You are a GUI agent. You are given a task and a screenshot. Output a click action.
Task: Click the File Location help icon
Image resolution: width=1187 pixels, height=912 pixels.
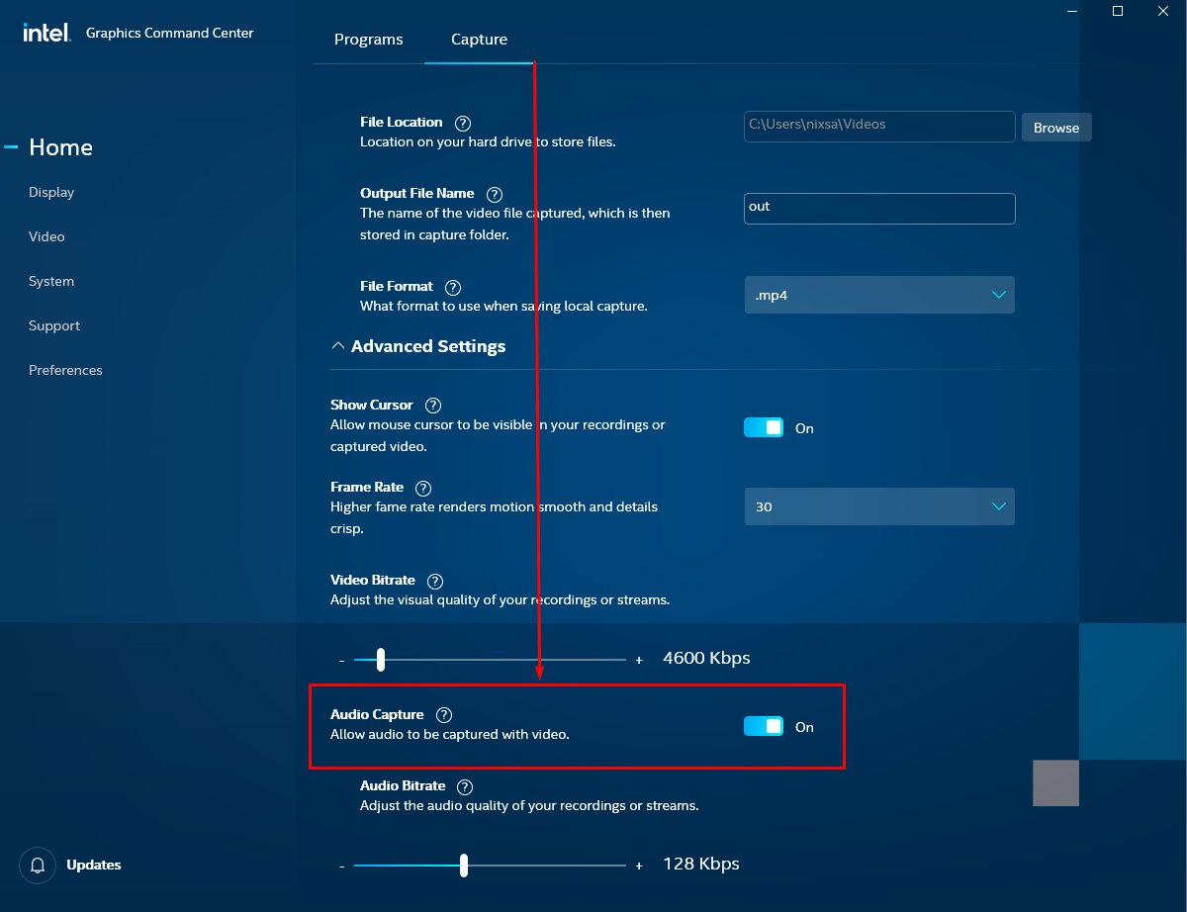pyautogui.click(x=462, y=123)
